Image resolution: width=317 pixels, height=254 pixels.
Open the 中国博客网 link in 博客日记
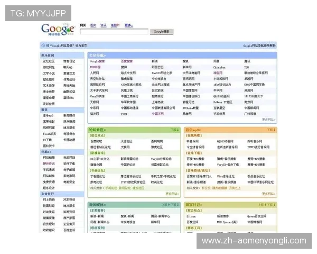click(x=255, y=222)
